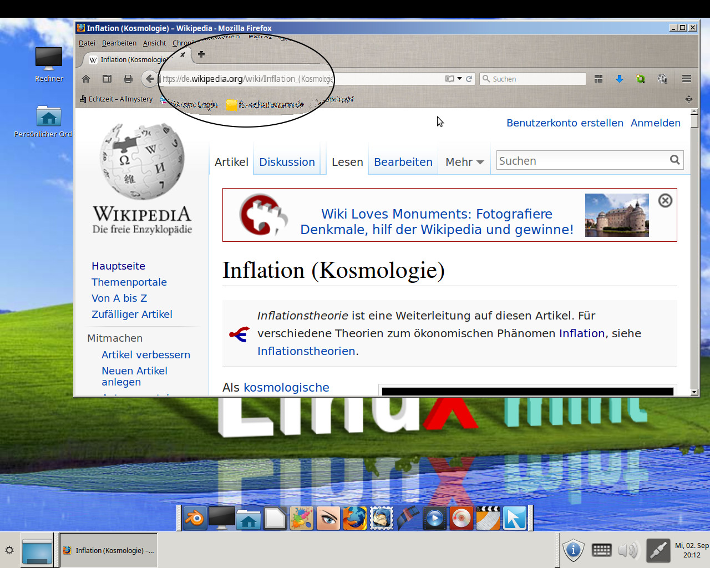The image size is (710, 568).
Task: Click the security shield tray icon
Action: tap(573, 550)
